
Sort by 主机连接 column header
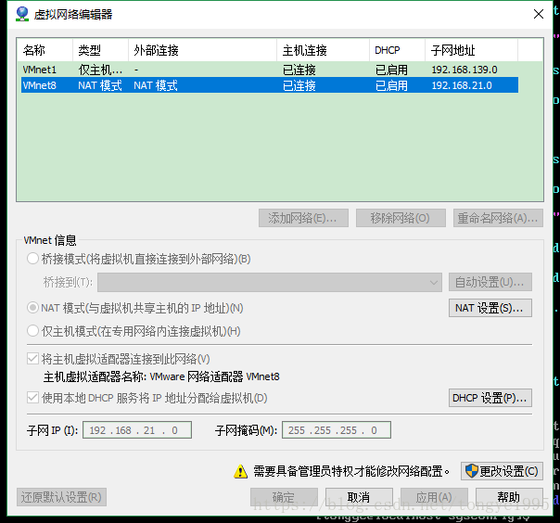coord(324,50)
